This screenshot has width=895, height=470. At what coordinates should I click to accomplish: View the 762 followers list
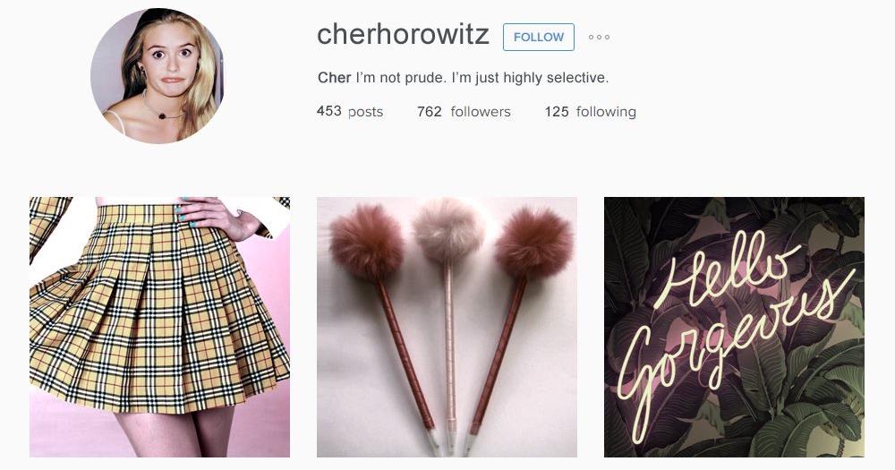[464, 111]
